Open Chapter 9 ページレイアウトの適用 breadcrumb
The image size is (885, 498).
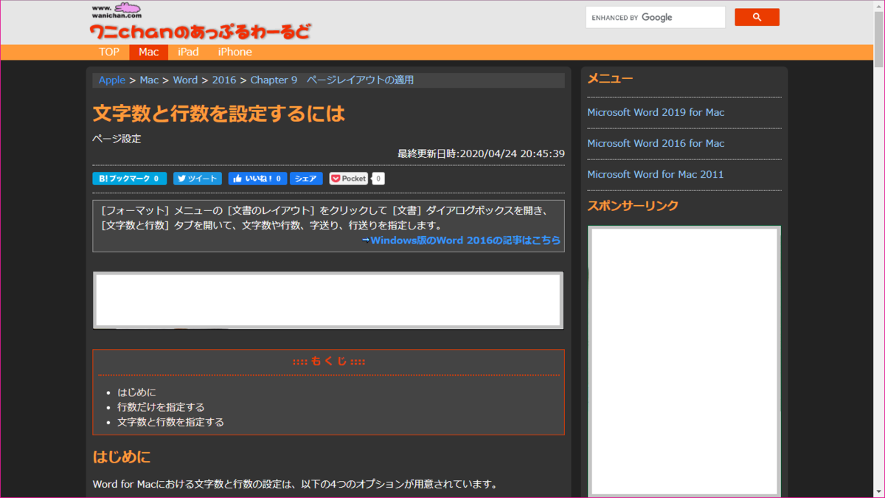click(x=332, y=80)
